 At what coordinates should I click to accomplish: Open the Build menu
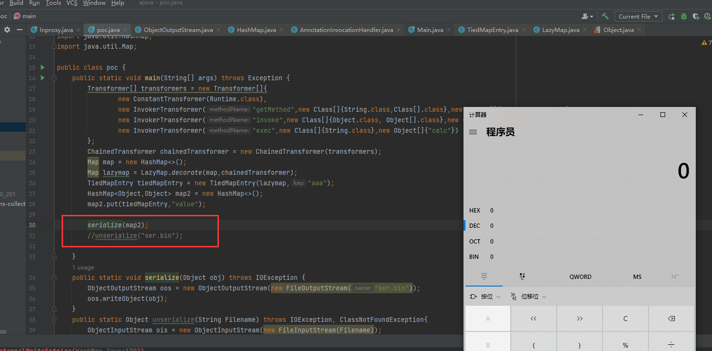[x=16, y=3]
